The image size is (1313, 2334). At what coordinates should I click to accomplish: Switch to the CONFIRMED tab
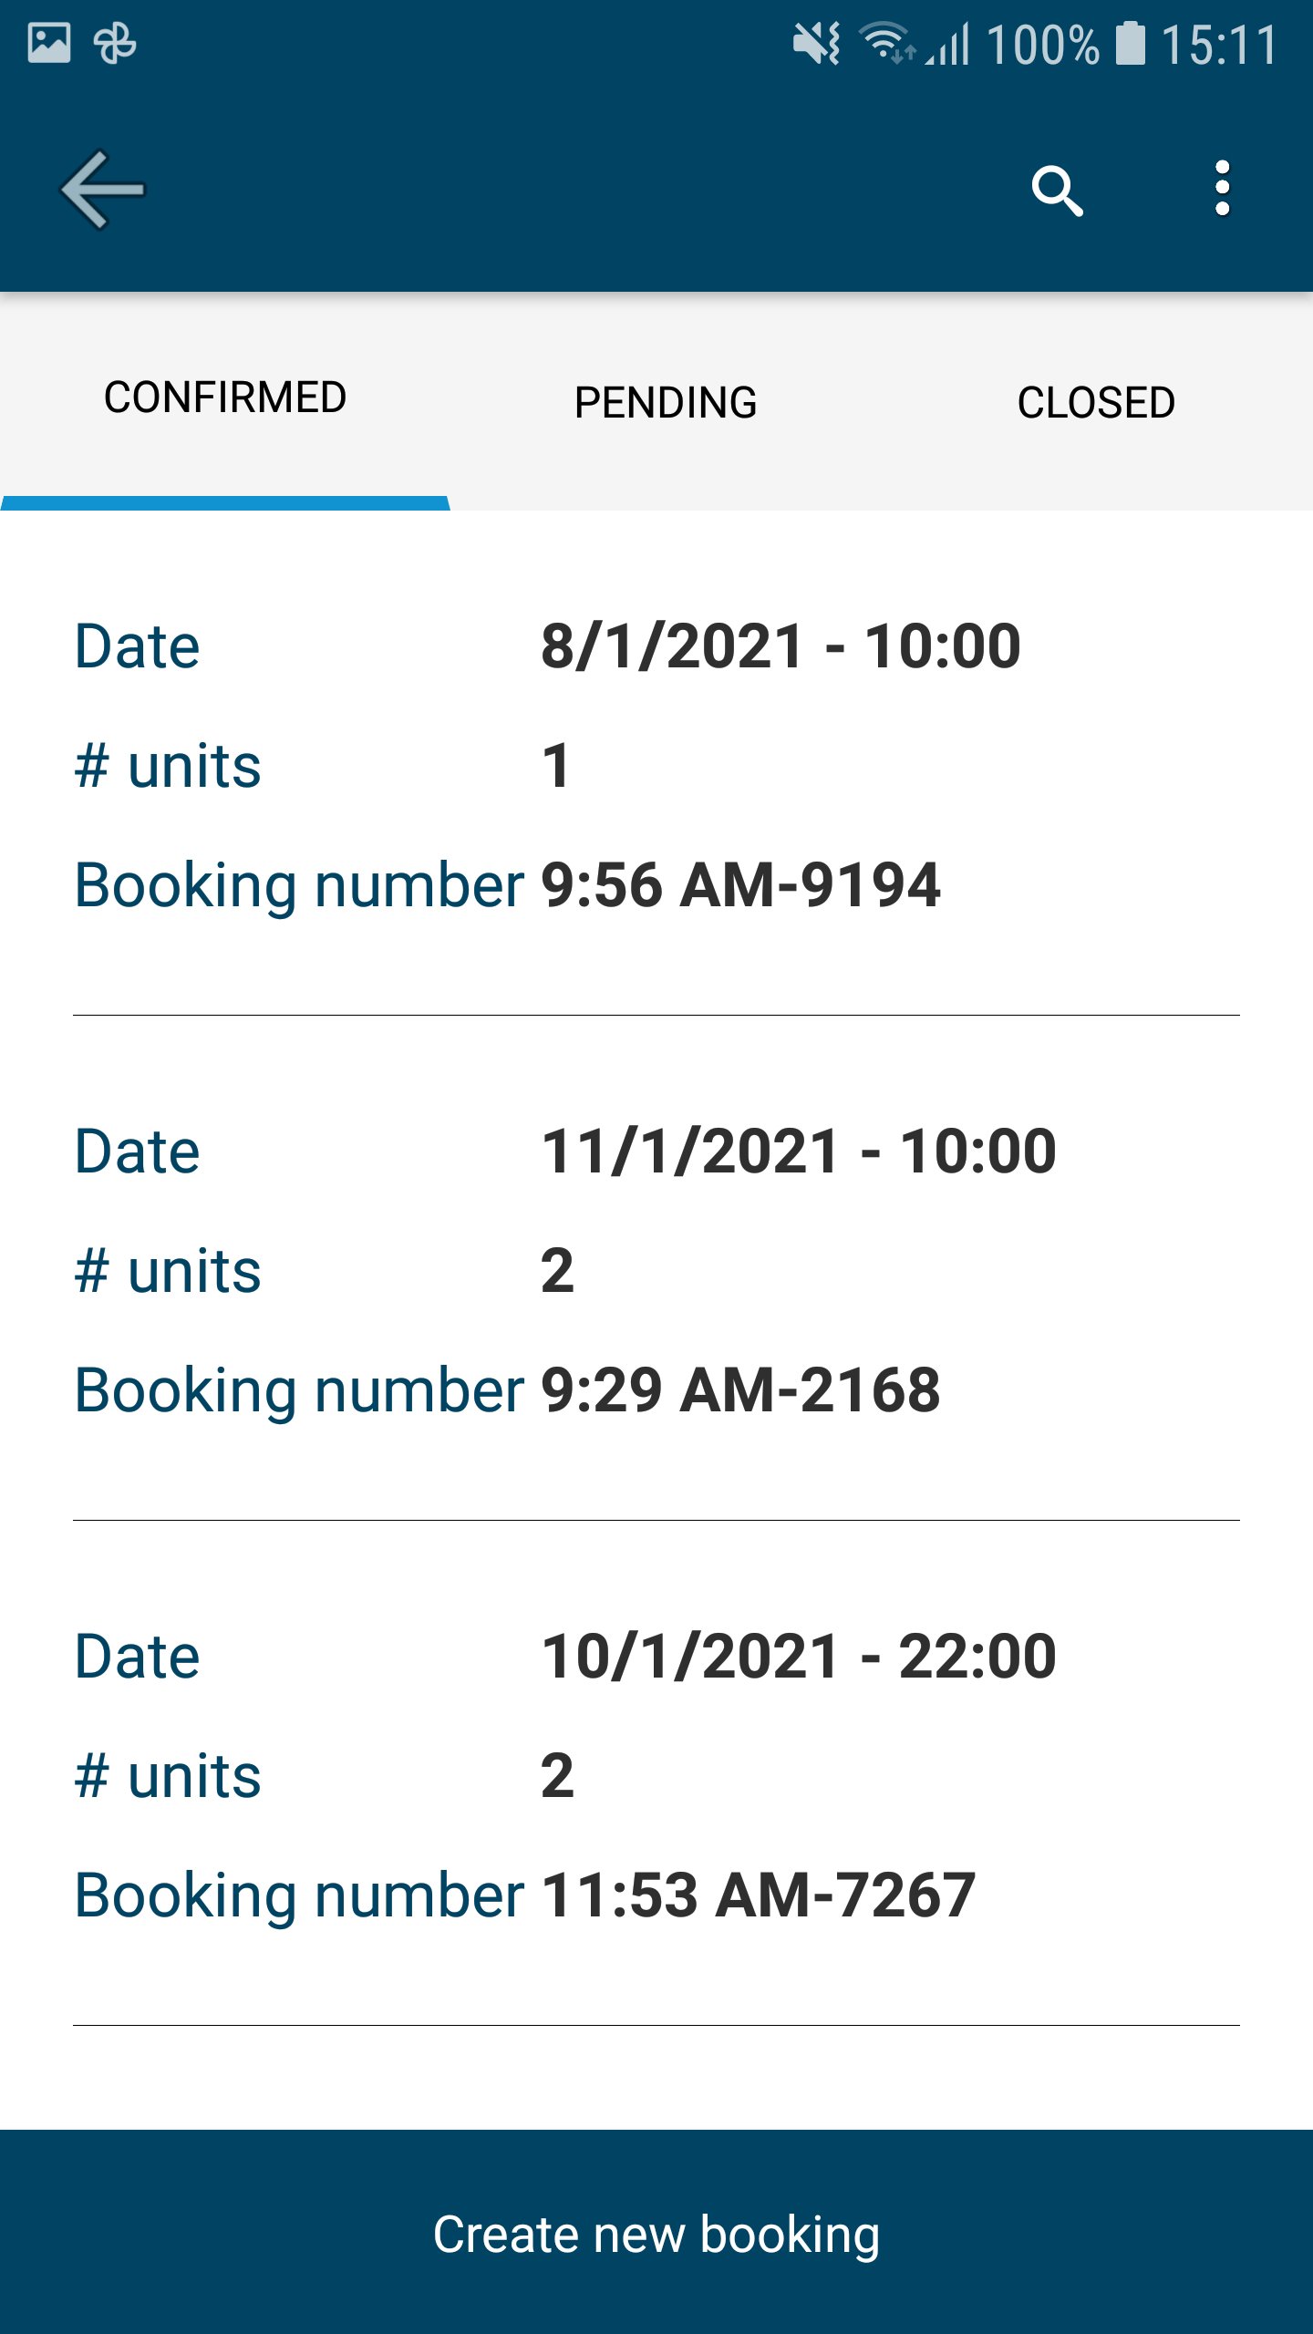[225, 398]
